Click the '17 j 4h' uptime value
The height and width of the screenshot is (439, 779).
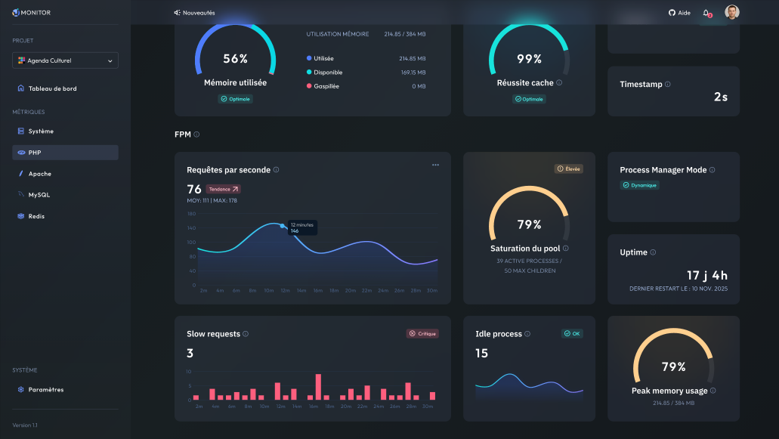[707, 275]
